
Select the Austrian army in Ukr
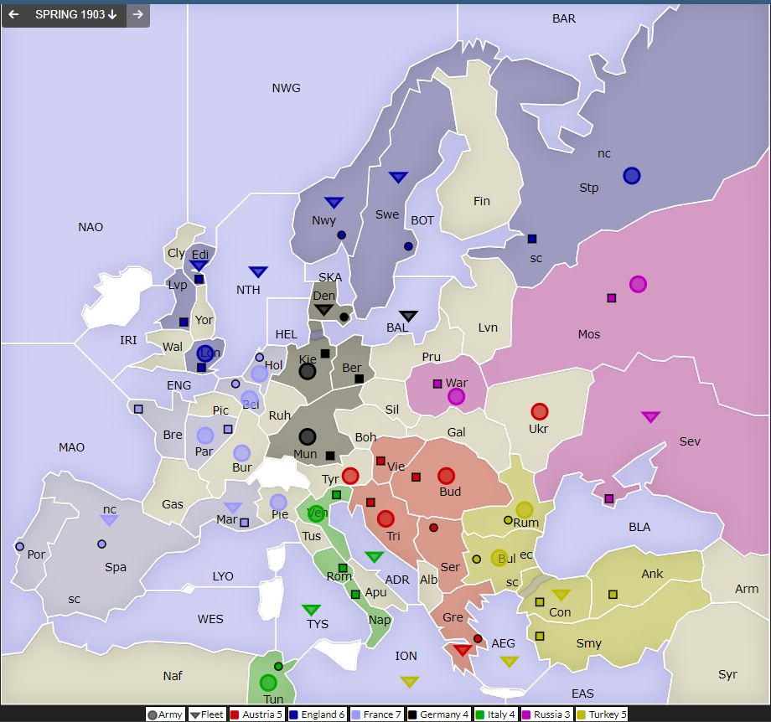tap(540, 411)
